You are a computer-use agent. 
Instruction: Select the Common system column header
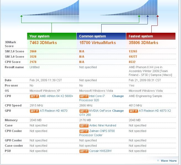(x=101, y=36)
